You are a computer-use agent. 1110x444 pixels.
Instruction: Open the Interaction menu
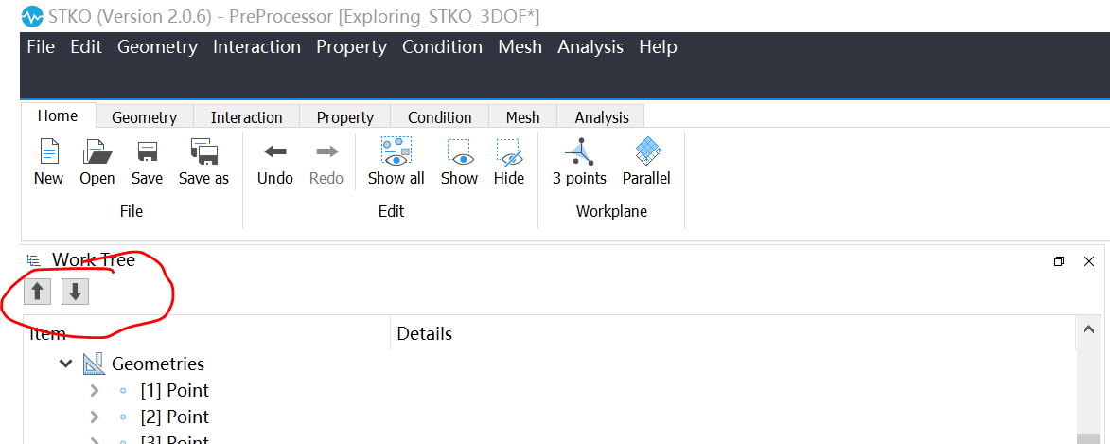point(257,46)
